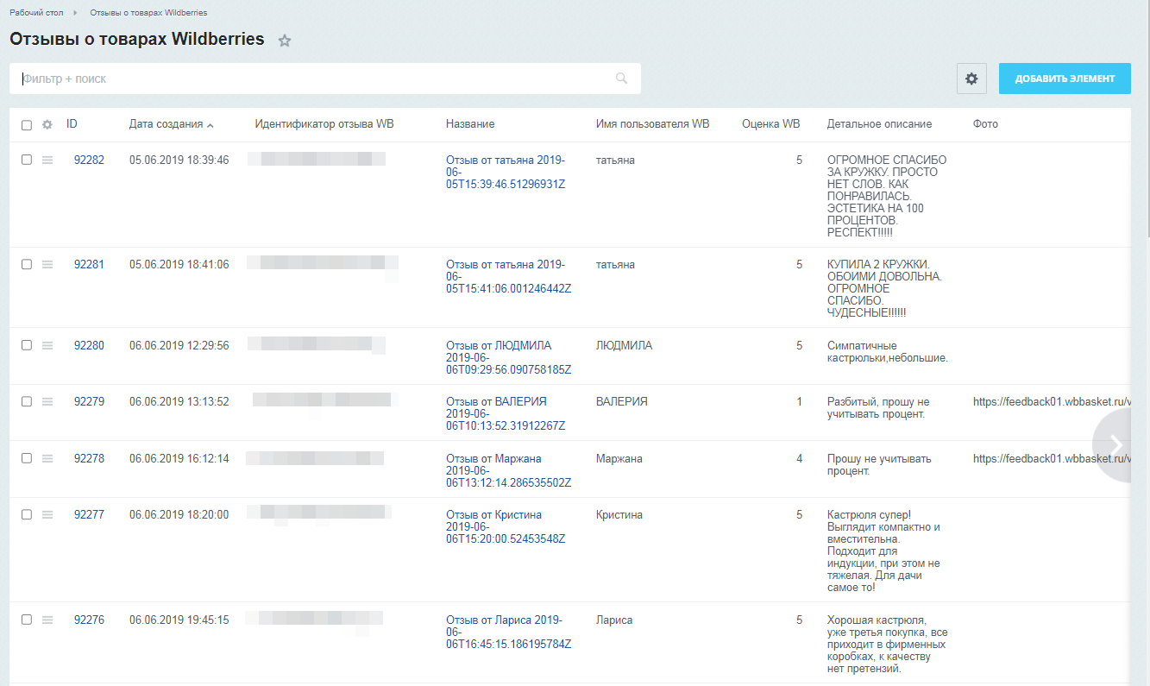Open row actions menu for ID 92279
The width and height of the screenshot is (1150, 686).
tap(47, 401)
